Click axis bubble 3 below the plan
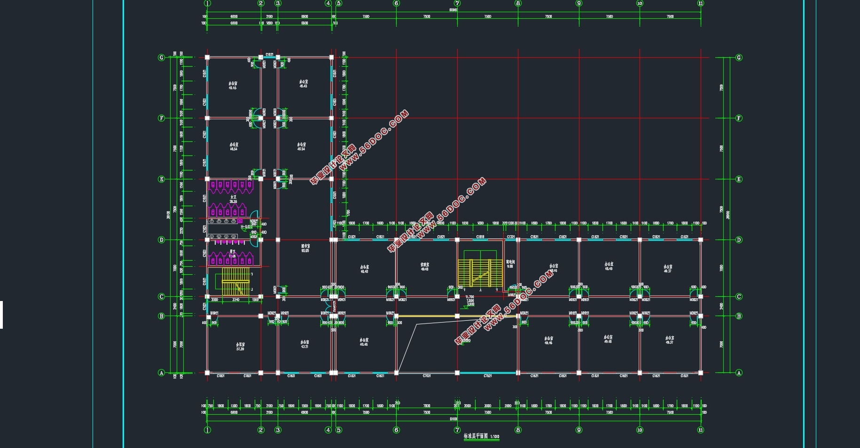Image resolution: width=860 pixels, height=448 pixels. coord(278,430)
